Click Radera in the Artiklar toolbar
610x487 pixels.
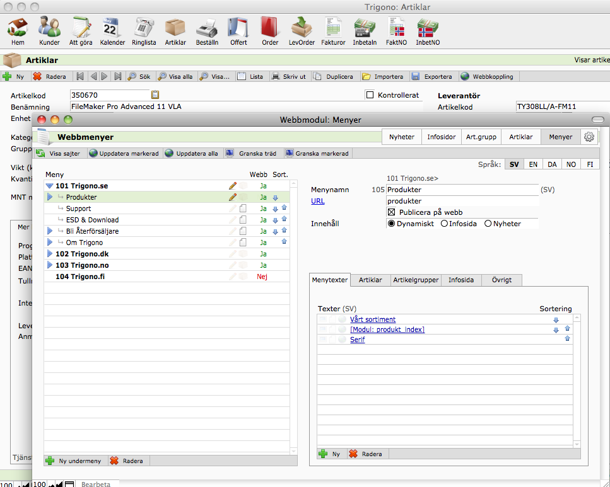click(x=49, y=77)
